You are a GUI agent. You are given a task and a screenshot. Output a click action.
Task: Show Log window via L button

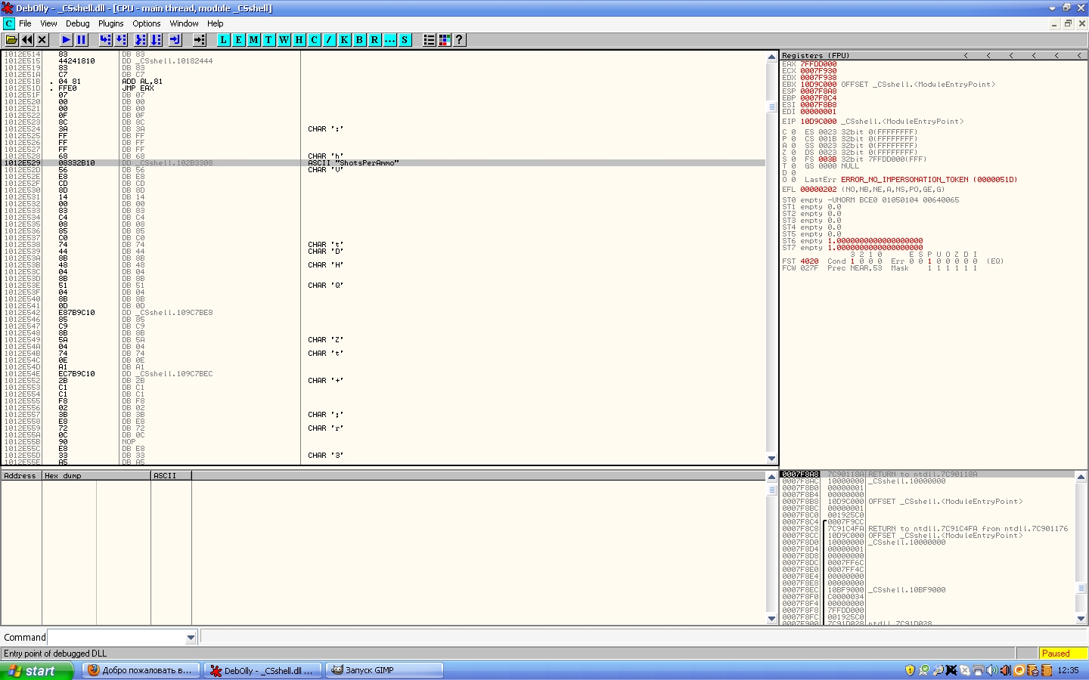tap(224, 40)
